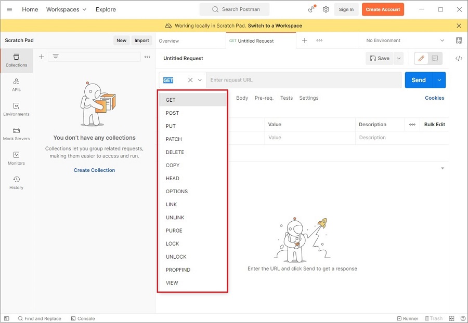Click the Create Account button

pyautogui.click(x=383, y=9)
